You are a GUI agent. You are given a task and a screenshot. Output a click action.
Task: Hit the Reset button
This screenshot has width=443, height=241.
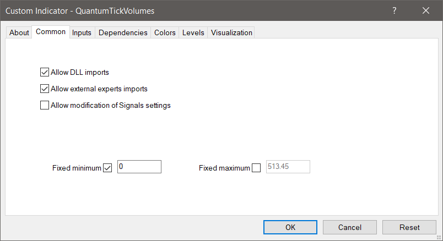(409, 227)
